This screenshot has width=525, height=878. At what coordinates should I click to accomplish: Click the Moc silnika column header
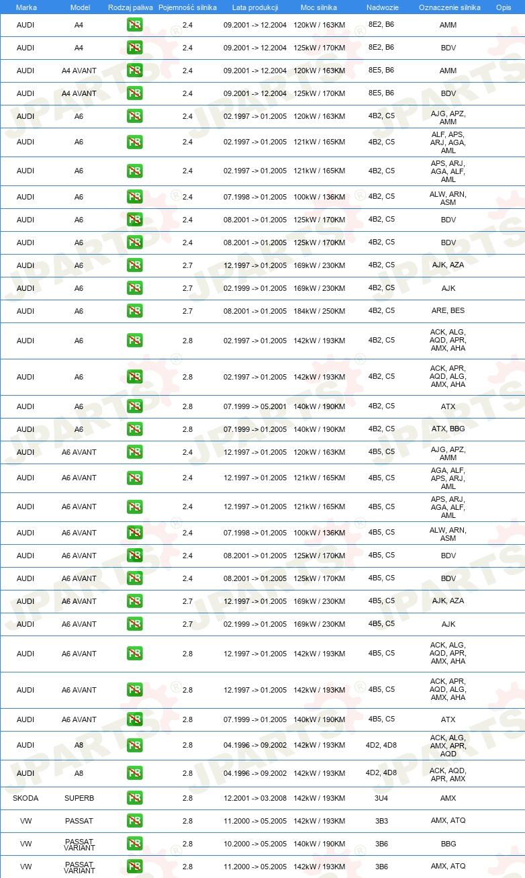[x=319, y=7]
